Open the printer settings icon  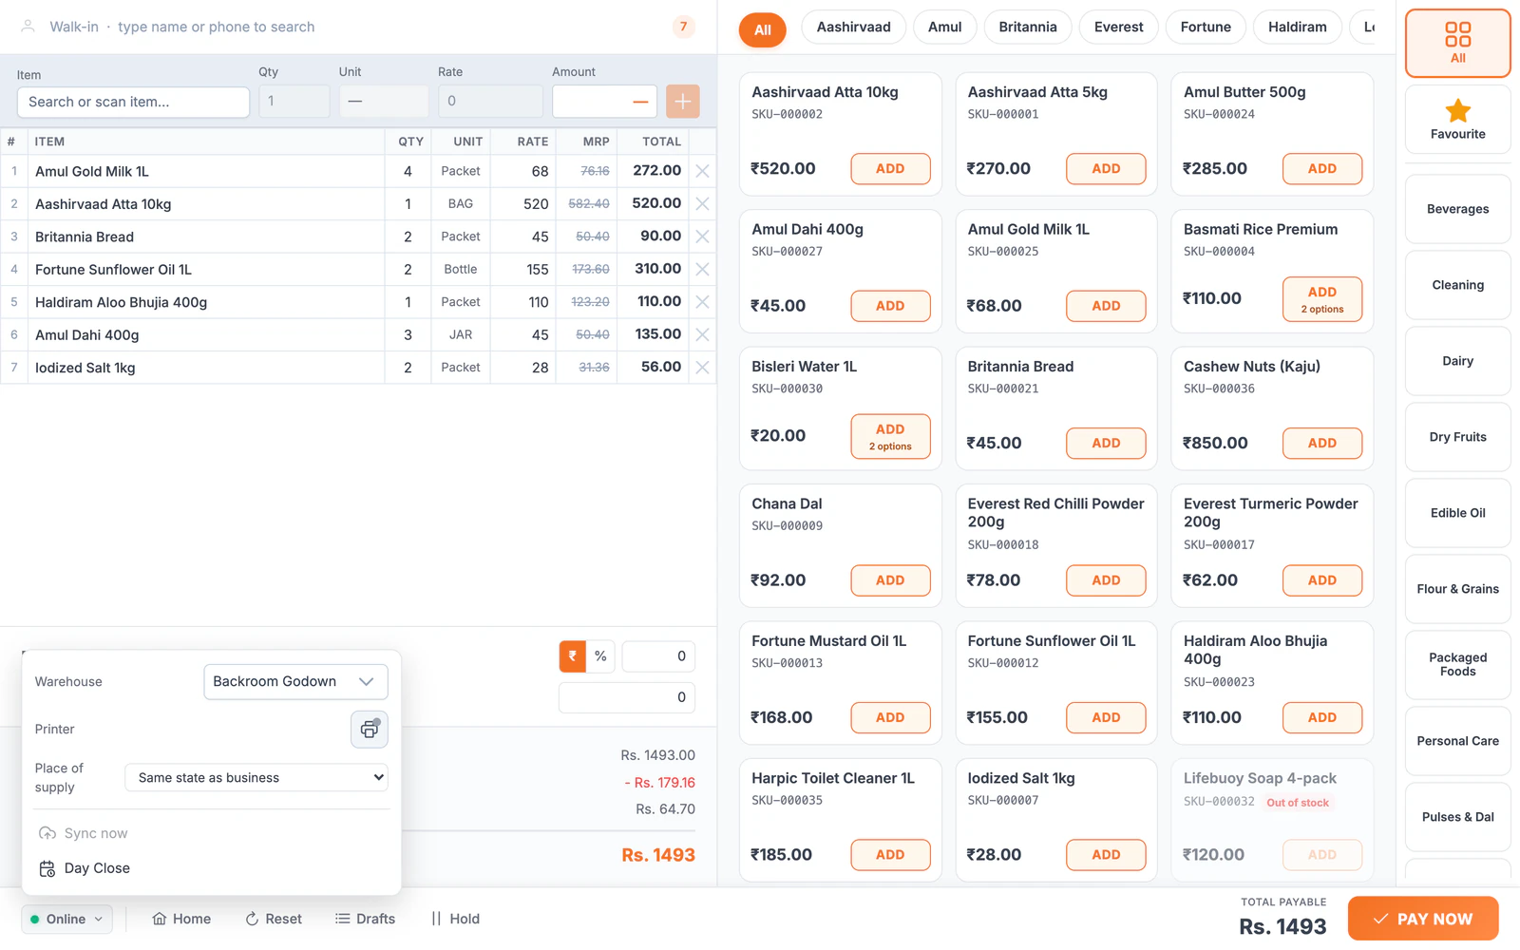pyautogui.click(x=370, y=730)
